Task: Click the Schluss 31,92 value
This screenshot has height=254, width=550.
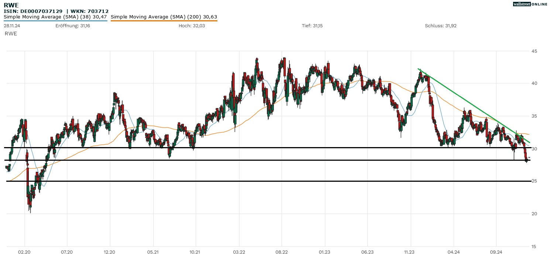Action: coord(441,26)
